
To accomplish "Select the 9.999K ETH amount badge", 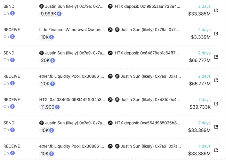I will tap(51, 14).
